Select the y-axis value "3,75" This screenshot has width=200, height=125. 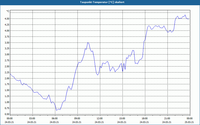coord(7,36)
